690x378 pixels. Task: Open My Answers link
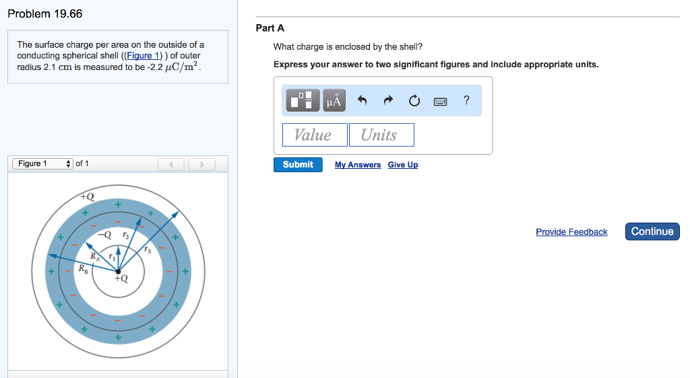click(x=358, y=165)
